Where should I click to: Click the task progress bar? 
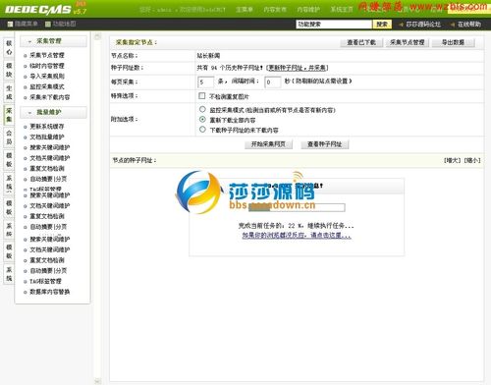click(297, 207)
